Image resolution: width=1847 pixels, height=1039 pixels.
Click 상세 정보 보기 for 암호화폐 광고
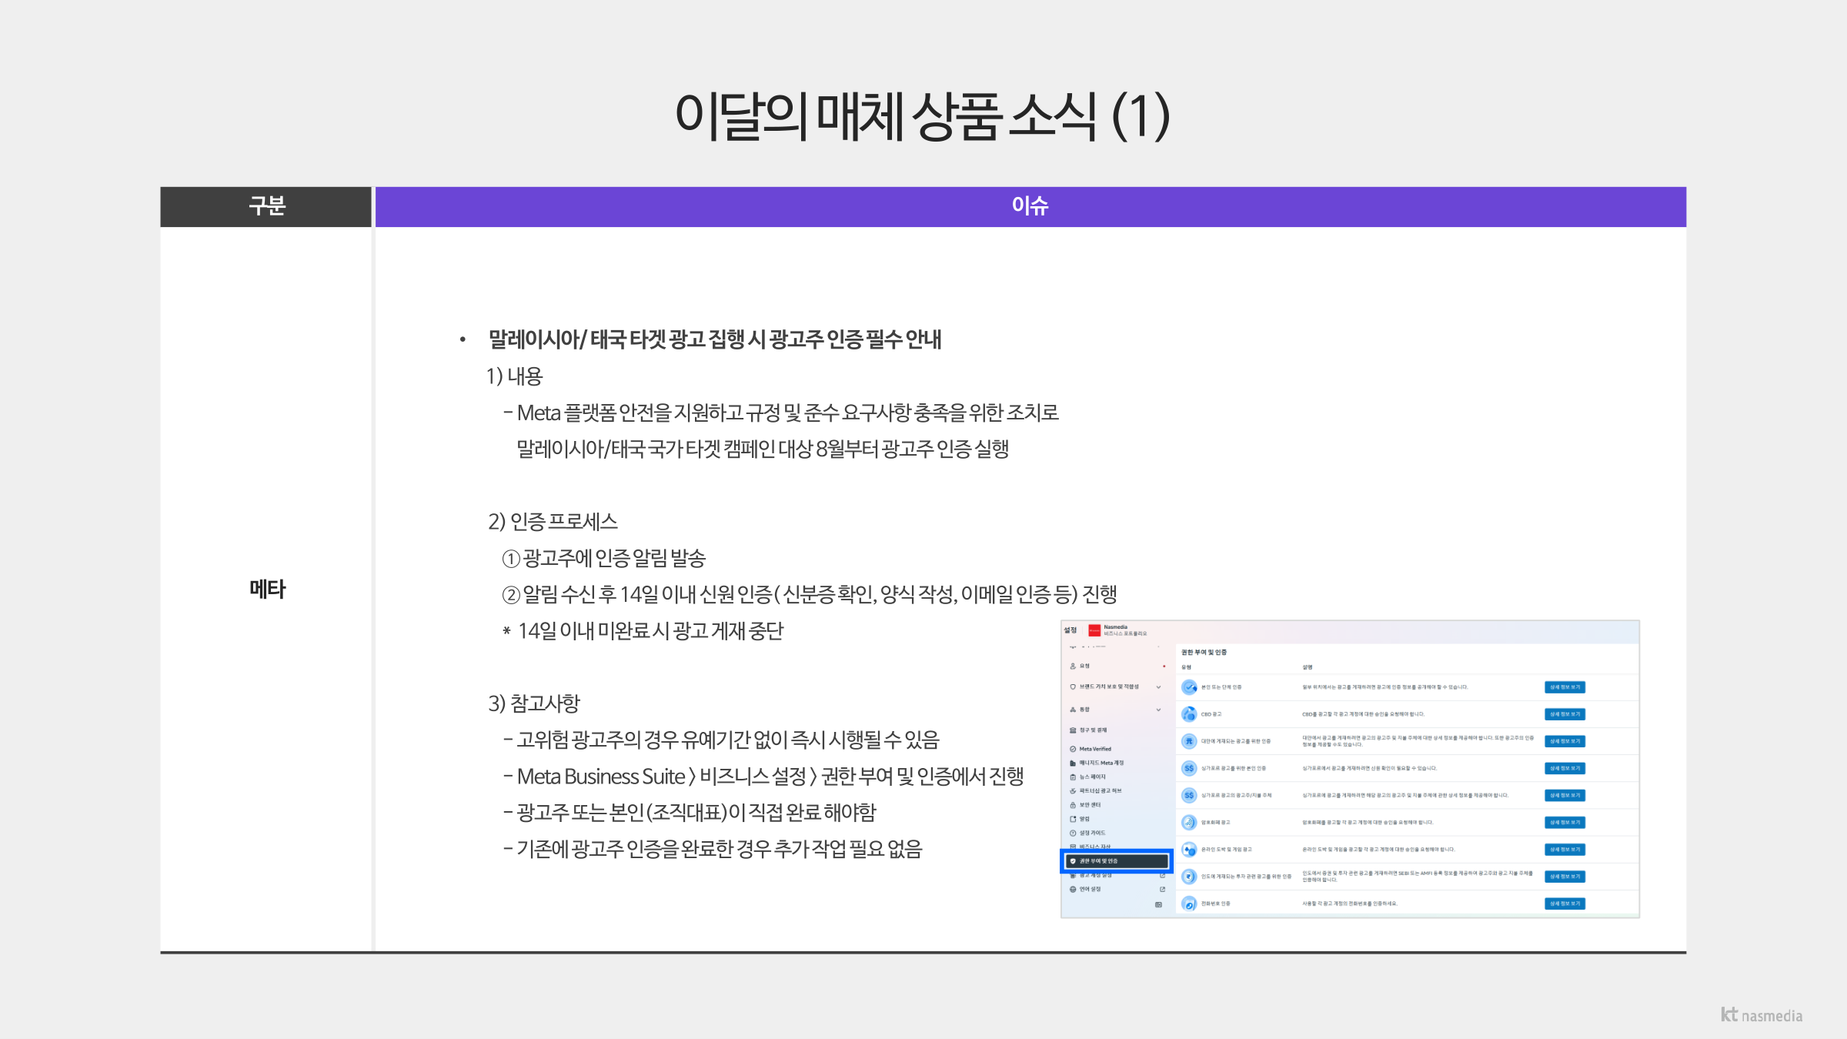[x=1565, y=823]
